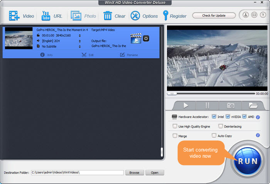Click the Info circle icon
The width and height of the screenshot is (270, 184).
42,55
